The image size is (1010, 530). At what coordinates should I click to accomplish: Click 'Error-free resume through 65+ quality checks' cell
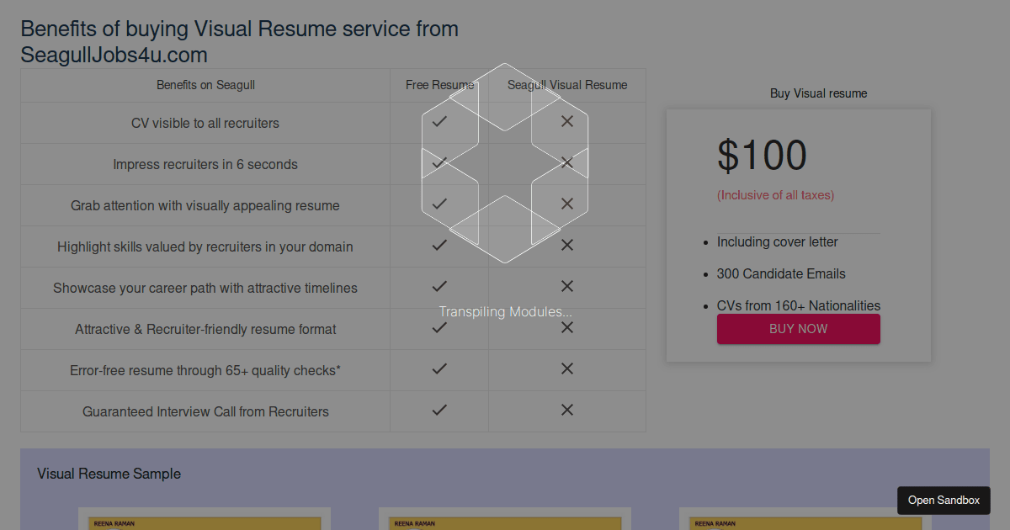click(x=205, y=370)
